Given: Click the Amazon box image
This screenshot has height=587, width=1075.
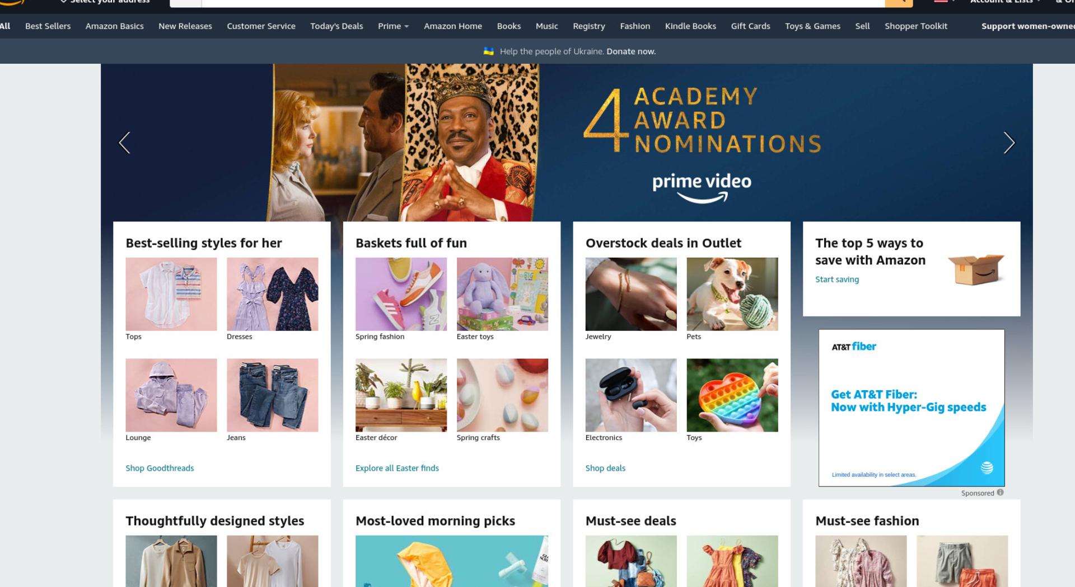Looking at the screenshot, I should (x=976, y=269).
